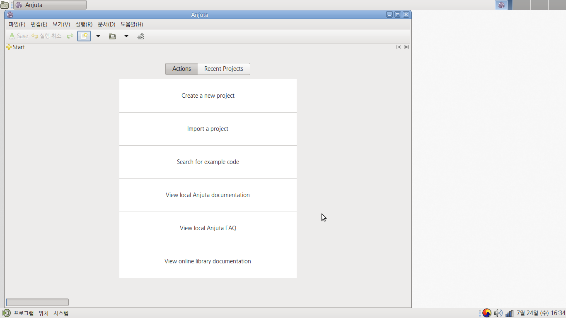Open the 프로그램 applications menu
566x318 pixels.
[x=24, y=313]
